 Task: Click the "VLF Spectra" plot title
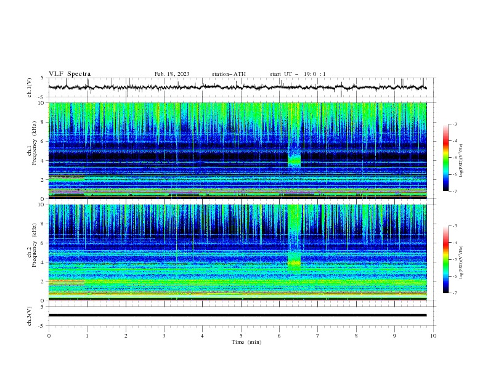70,74
